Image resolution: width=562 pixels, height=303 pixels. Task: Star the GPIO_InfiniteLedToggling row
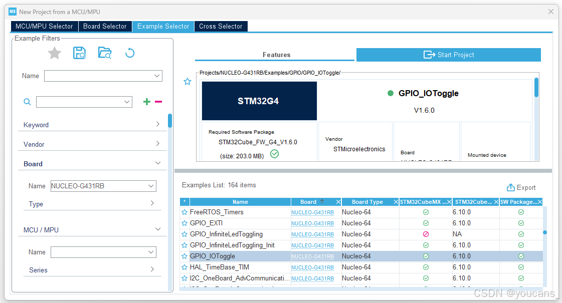(184, 234)
